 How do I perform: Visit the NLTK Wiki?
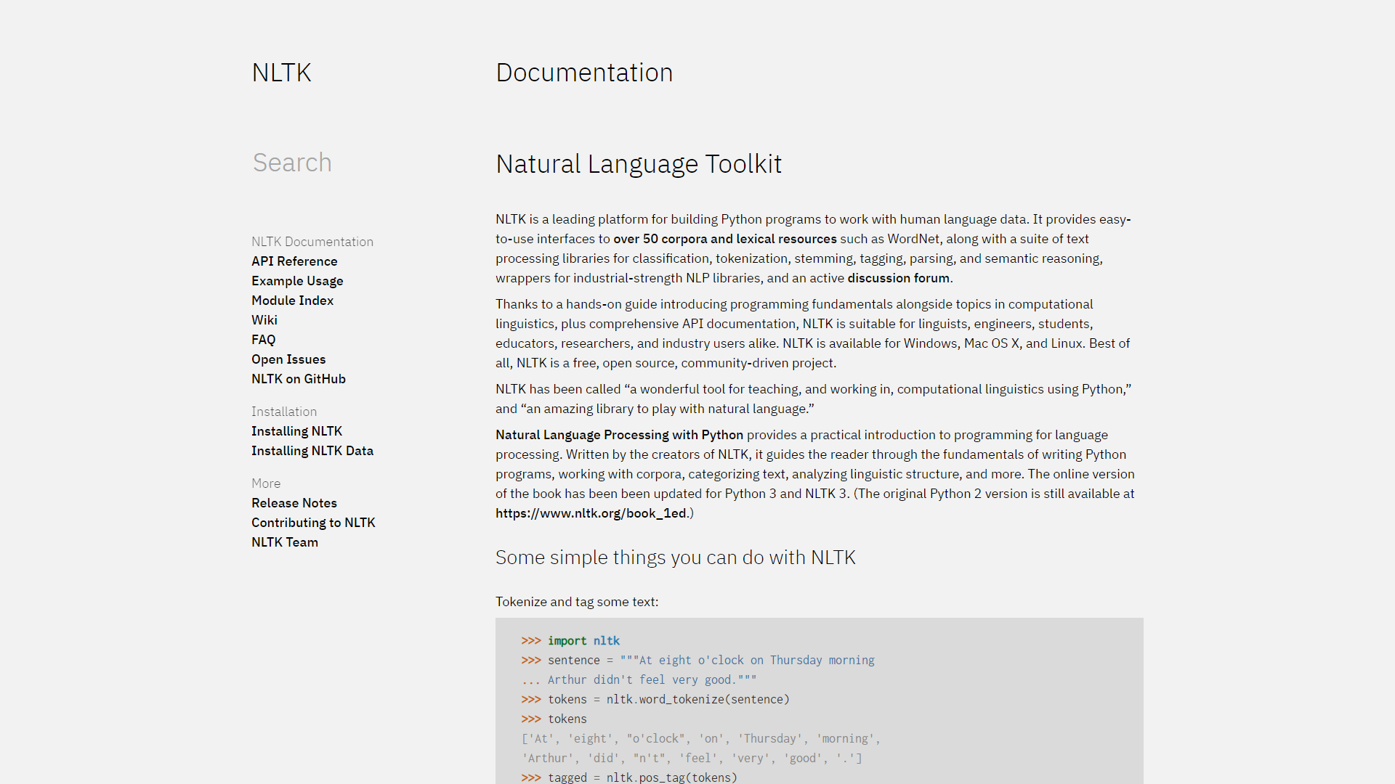(264, 319)
